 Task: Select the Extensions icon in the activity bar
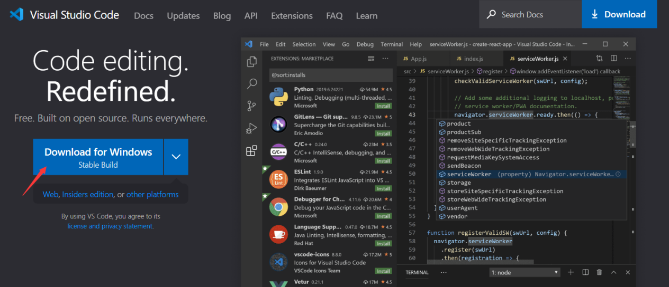(252, 151)
